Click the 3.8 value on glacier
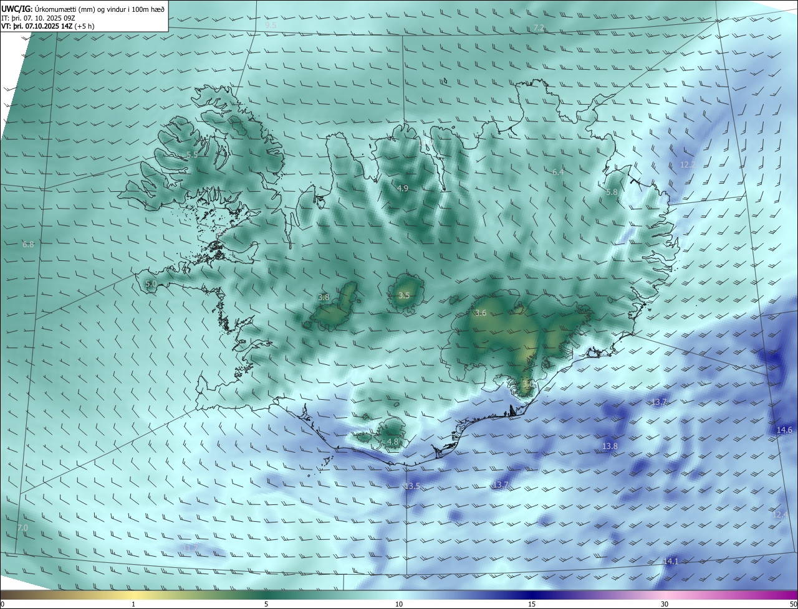 [324, 298]
